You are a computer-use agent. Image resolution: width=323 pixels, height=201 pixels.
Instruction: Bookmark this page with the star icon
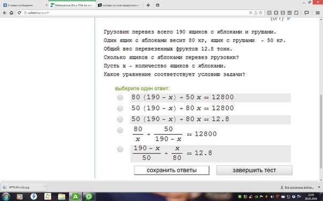pyautogui.click(x=260, y=13)
